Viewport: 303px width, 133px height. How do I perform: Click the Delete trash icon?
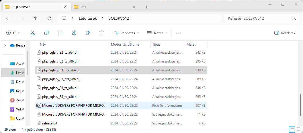tap(101, 33)
